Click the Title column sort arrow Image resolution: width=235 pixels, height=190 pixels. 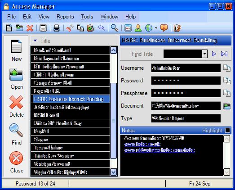35,41
